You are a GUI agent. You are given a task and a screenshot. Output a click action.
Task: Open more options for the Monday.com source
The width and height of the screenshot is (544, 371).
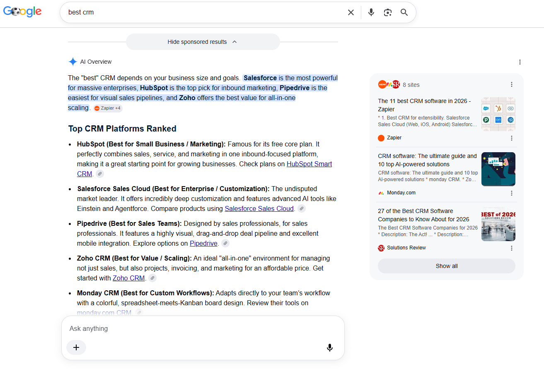(x=512, y=193)
